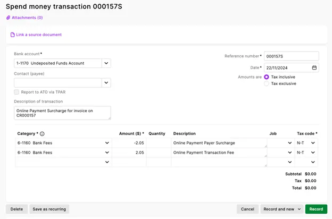Click the Link a source document link
This screenshot has height=219, width=332.
pos(39,35)
